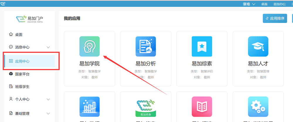This screenshot has width=293, height=122.
Task: Click the 易加学院 app title
Action: [x=89, y=64]
